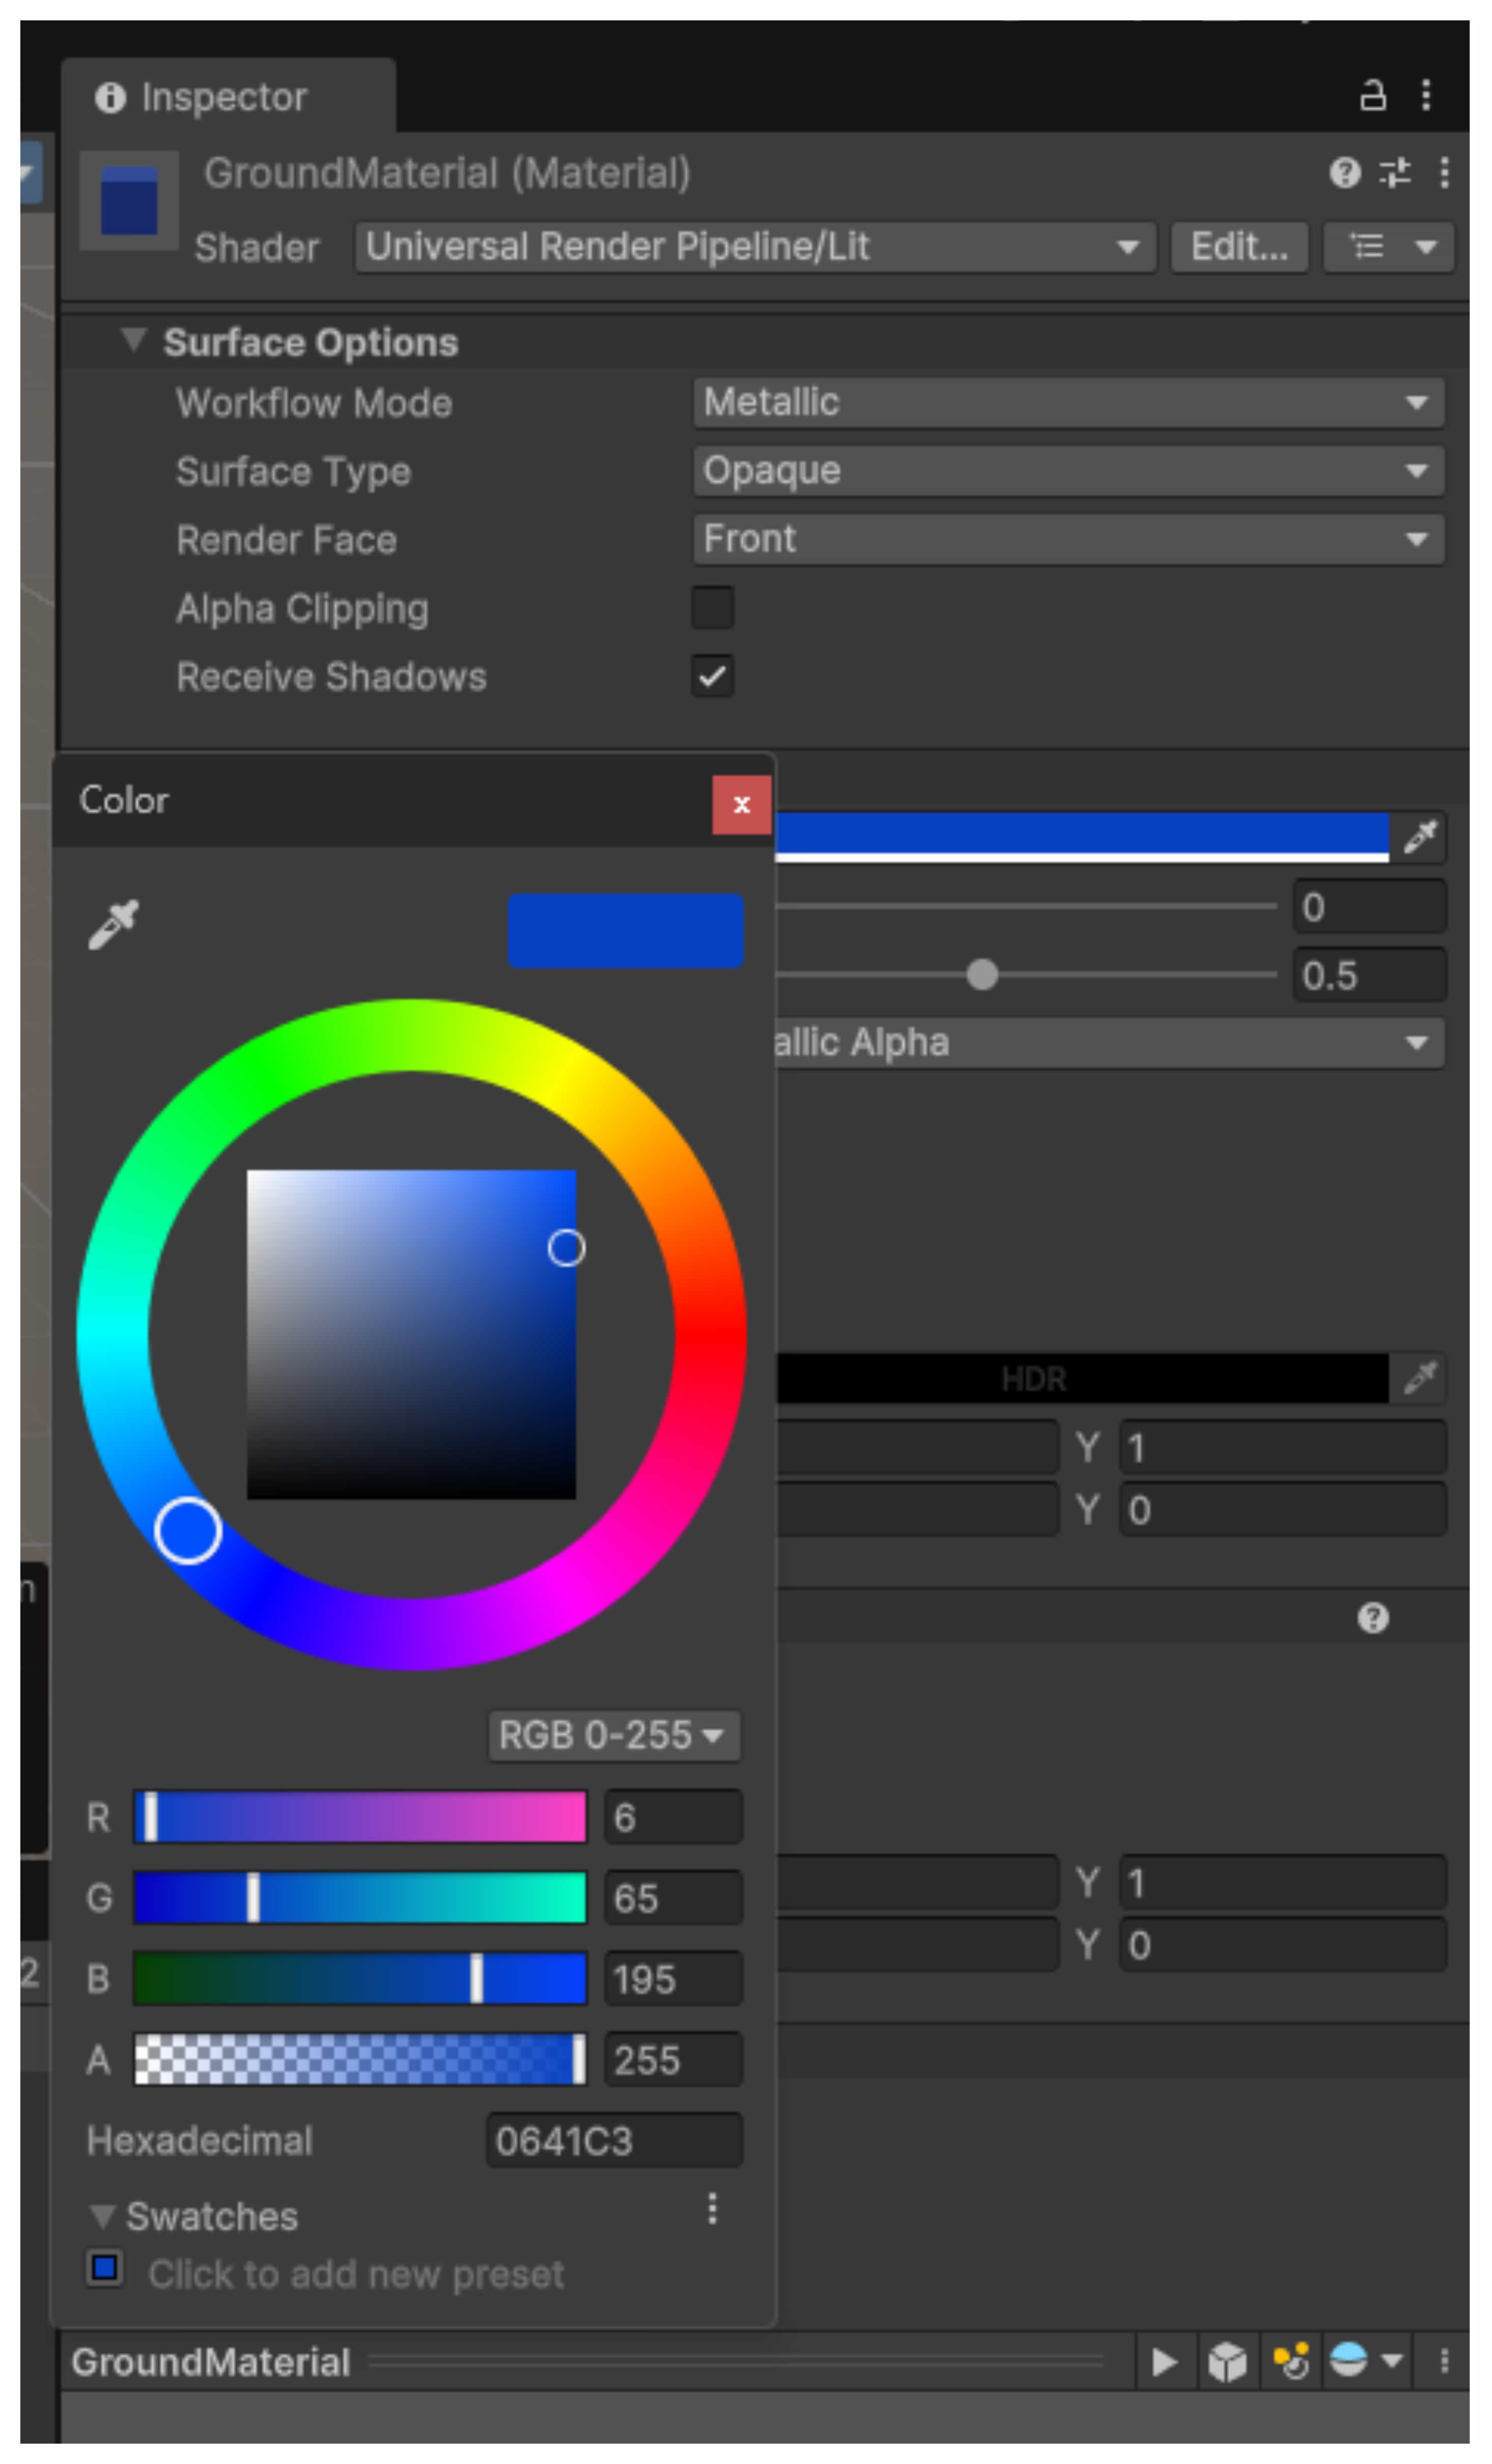Click the cube preview mesh icon
Screen dimensions: 1492x2464
[x=1226, y=2362]
